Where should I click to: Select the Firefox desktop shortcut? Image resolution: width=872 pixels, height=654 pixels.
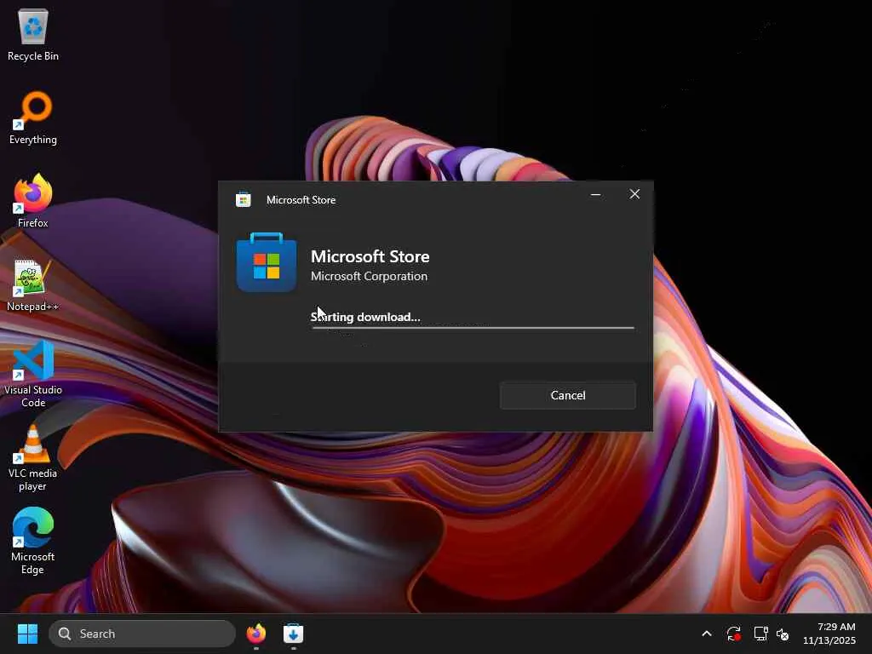tap(33, 201)
